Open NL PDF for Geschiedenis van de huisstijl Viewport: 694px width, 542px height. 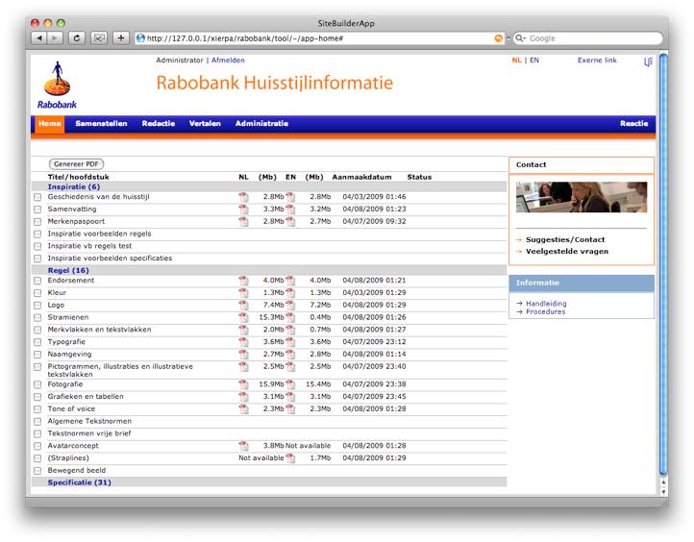243,197
